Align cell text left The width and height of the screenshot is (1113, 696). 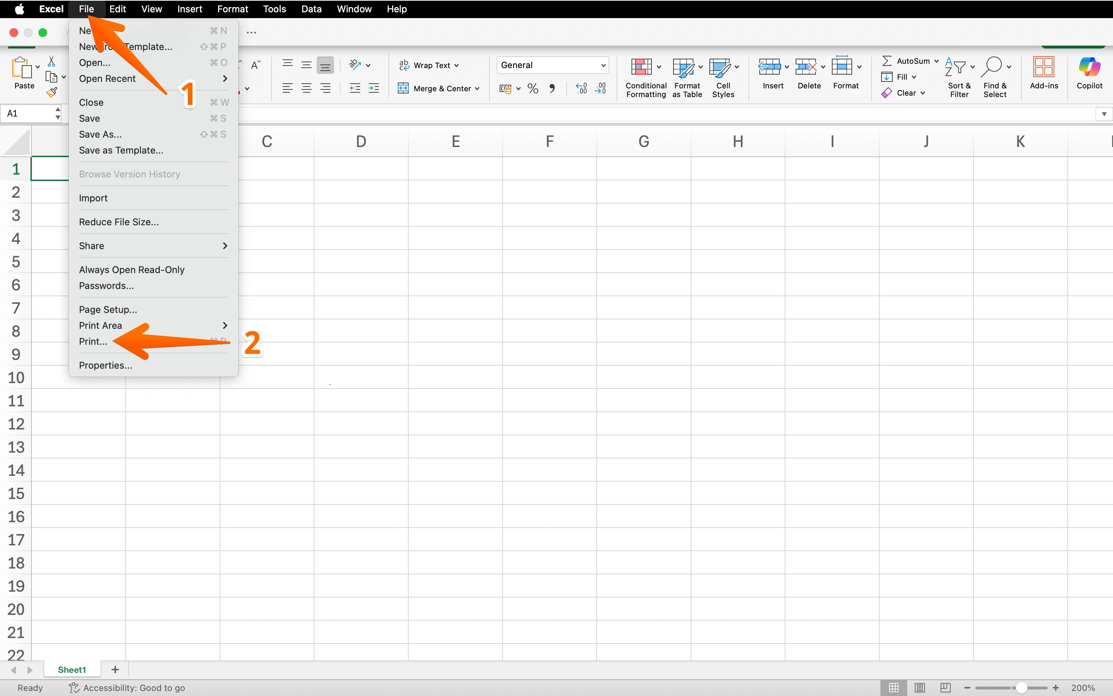287,88
